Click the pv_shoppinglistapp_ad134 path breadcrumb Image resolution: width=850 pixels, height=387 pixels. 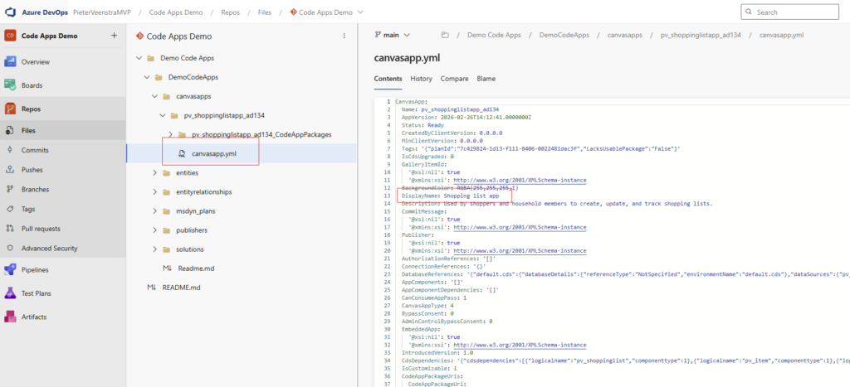(x=701, y=35)
